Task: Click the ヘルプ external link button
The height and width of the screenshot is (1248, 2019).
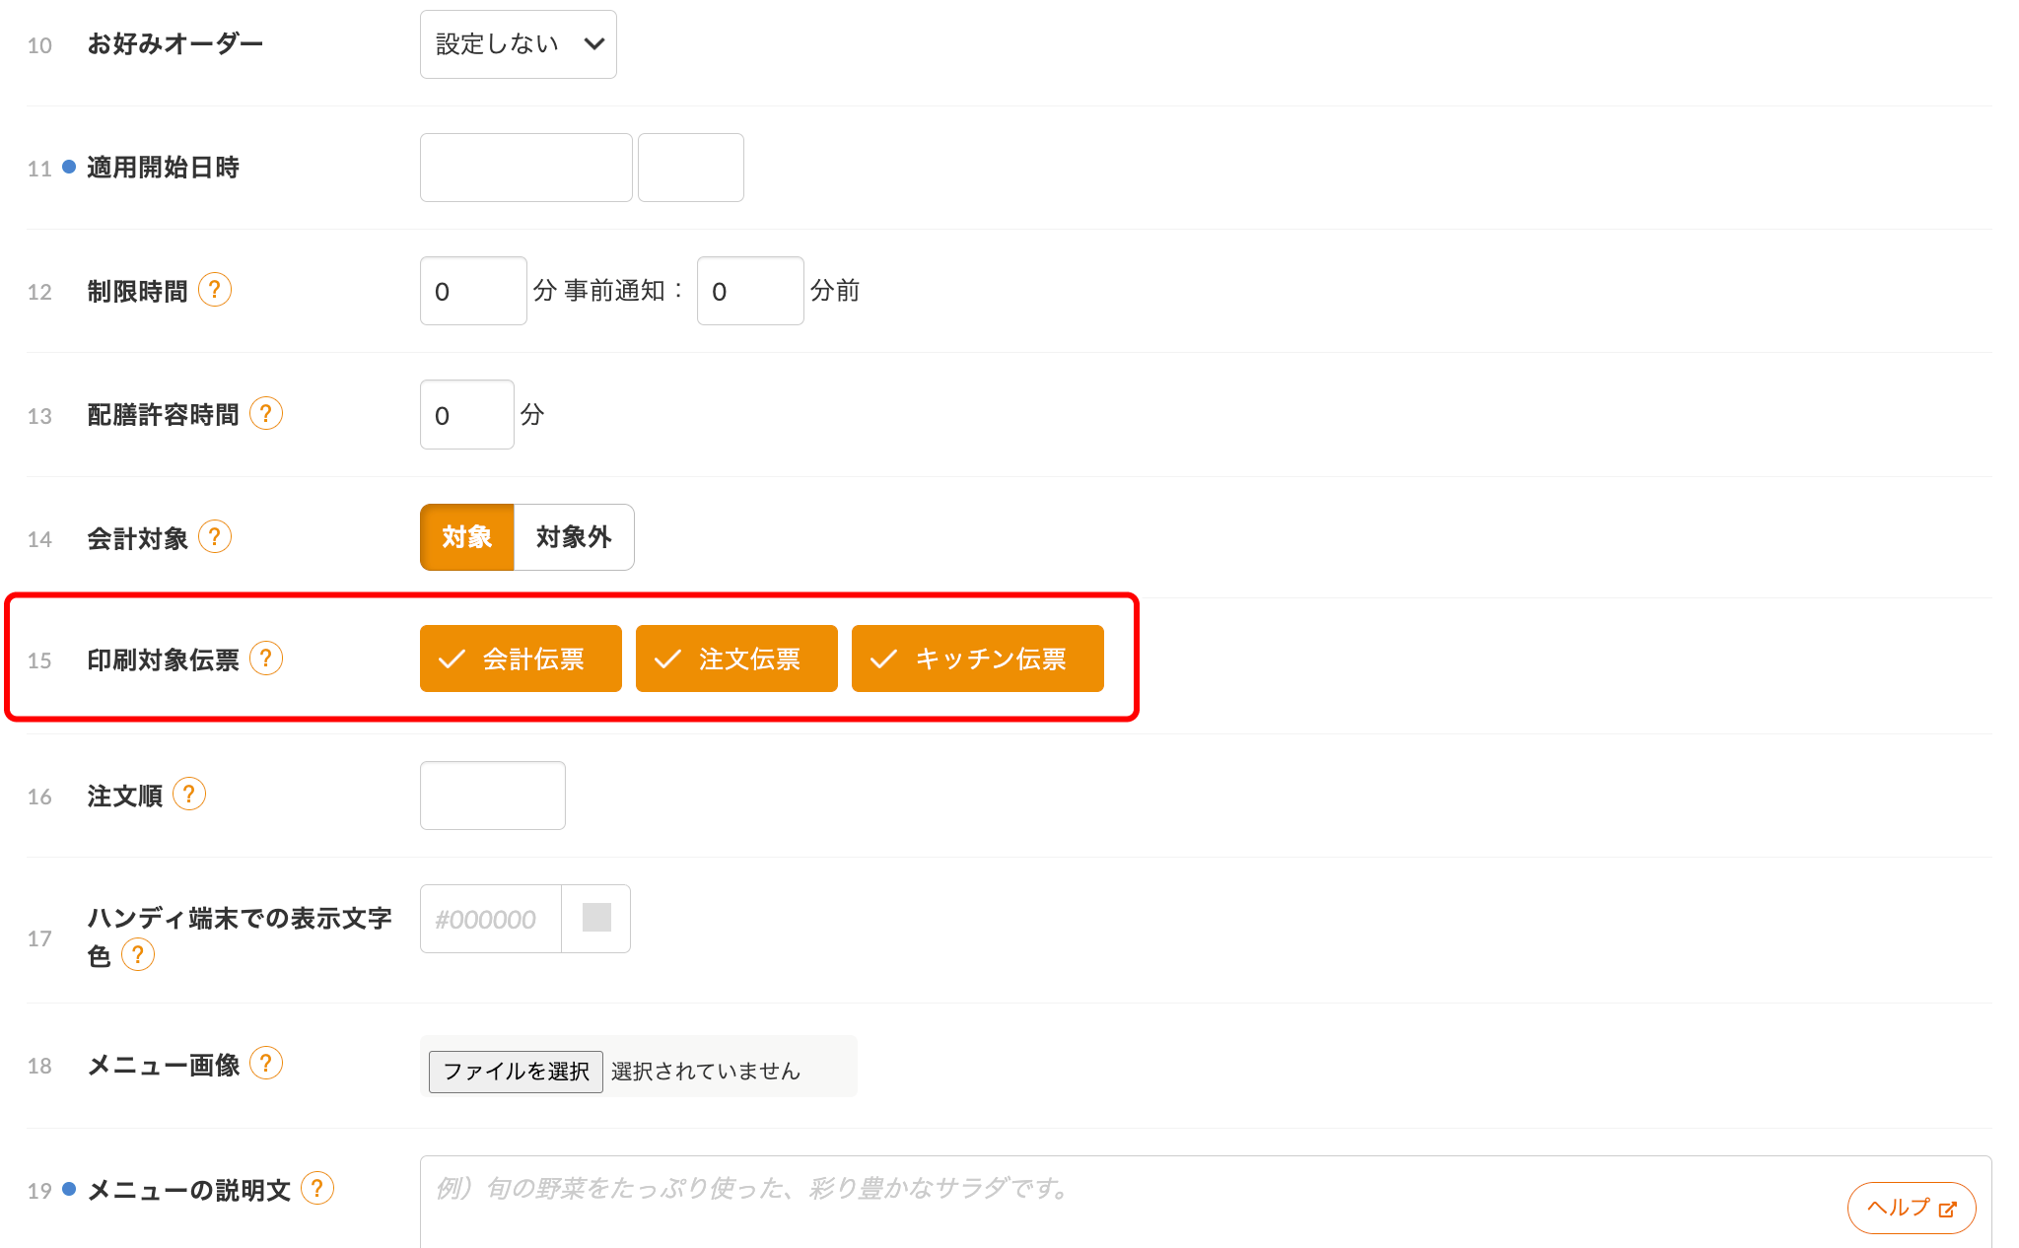Action: 1912,1208
